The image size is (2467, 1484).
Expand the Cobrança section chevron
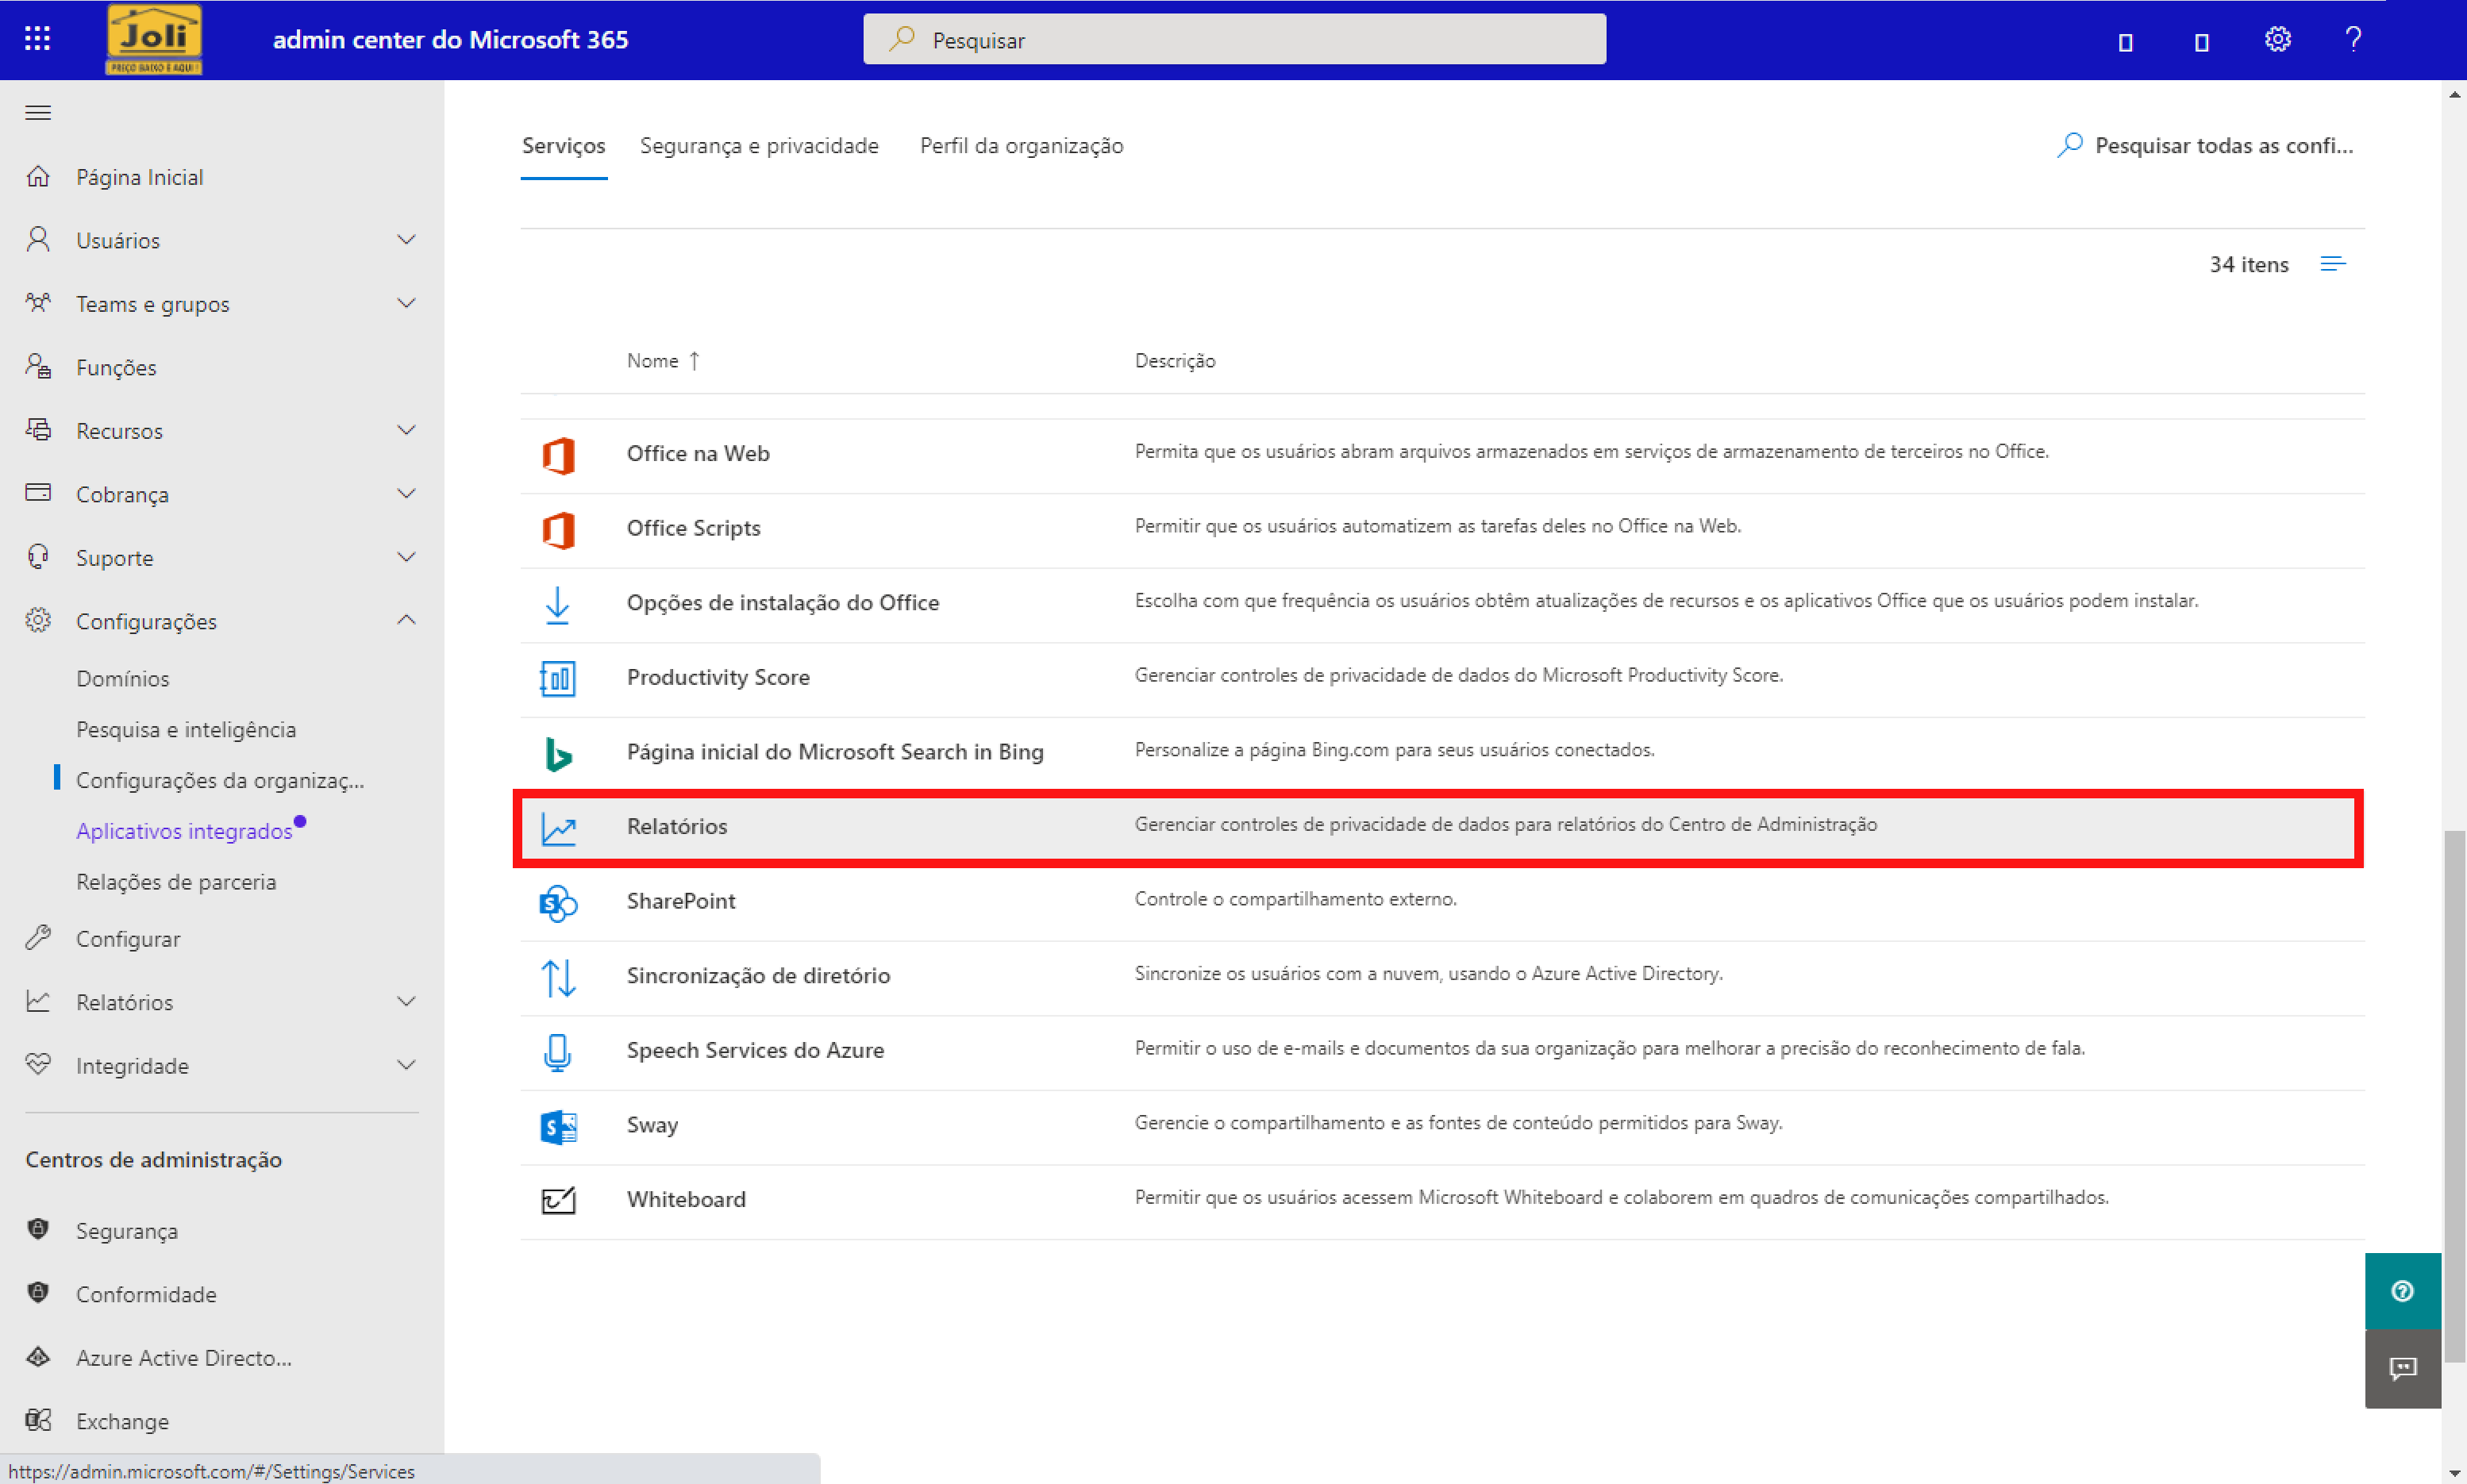[406, 494]
